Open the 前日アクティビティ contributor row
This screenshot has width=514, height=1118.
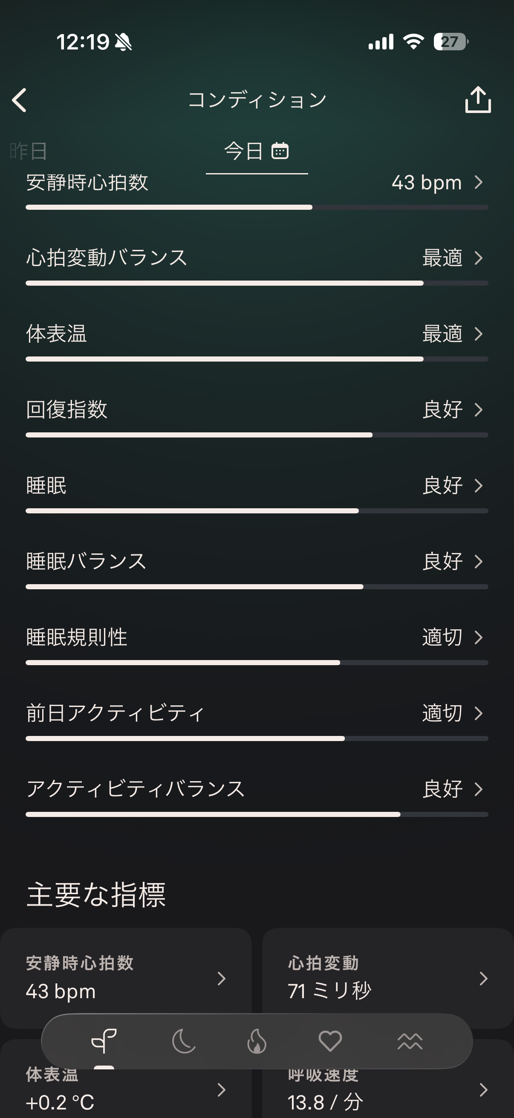tap(256, 713)
